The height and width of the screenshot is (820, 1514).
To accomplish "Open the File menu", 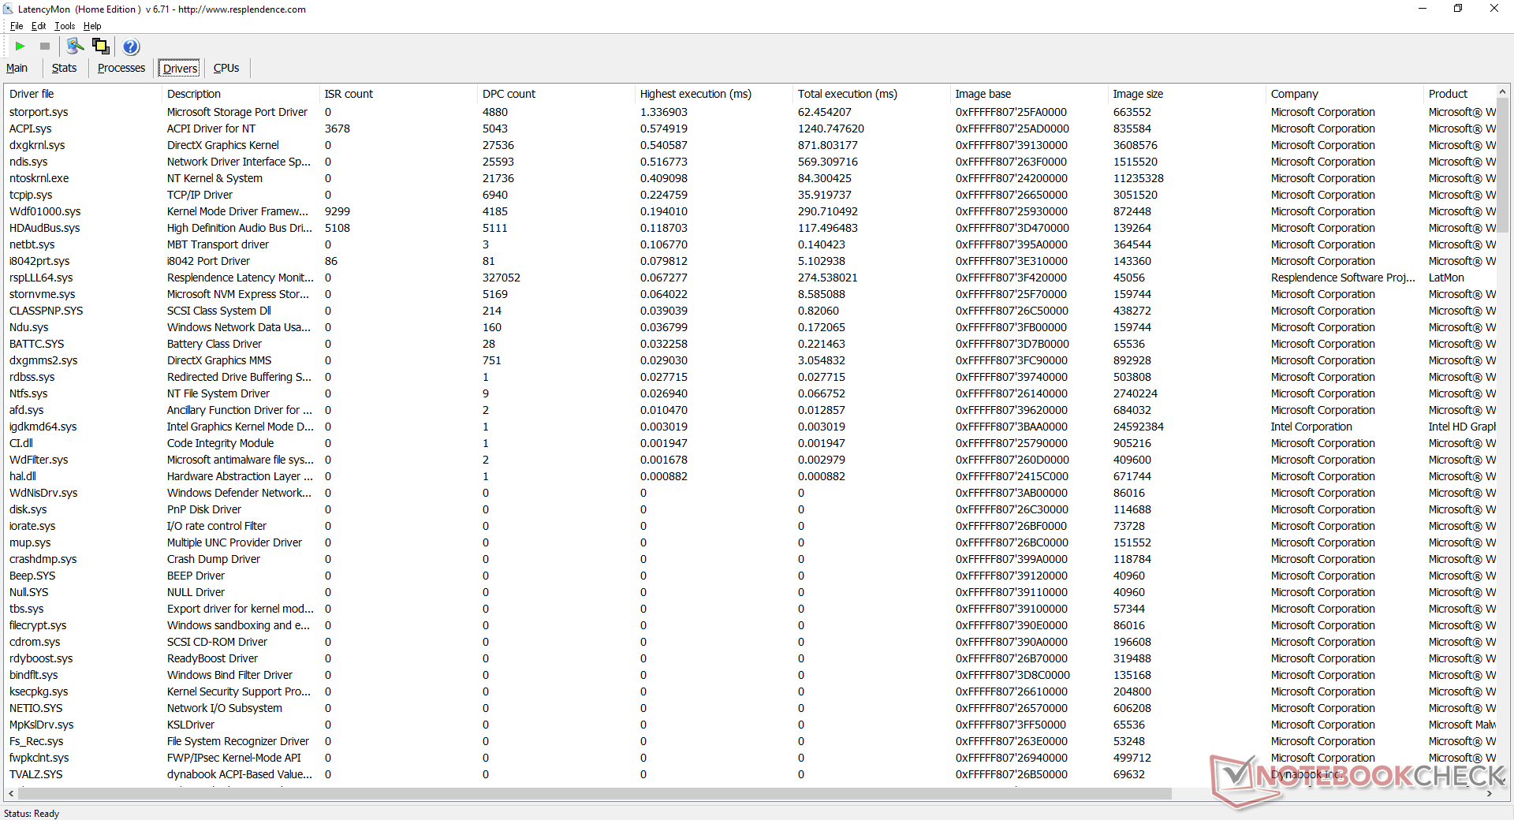I will click(x=17, y=26).
